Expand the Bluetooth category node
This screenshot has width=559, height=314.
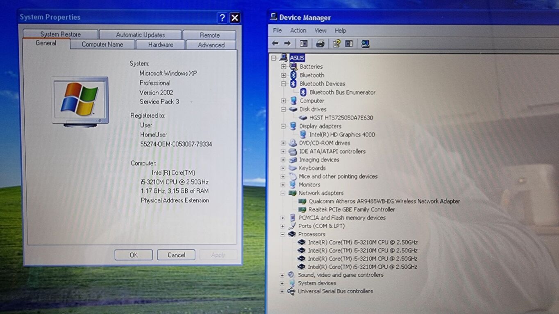pyautogui.click(x=283, y=75)
